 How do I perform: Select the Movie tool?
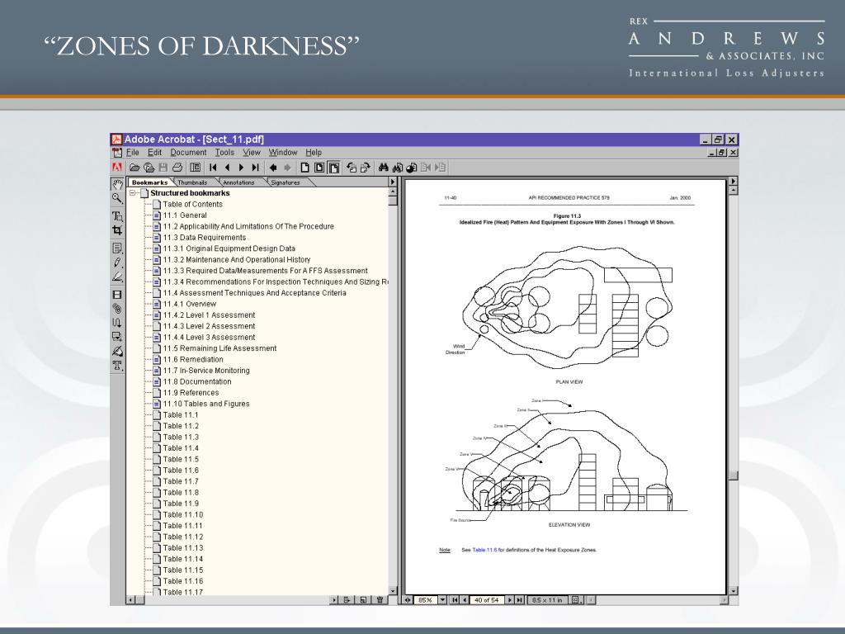(117, 295)
